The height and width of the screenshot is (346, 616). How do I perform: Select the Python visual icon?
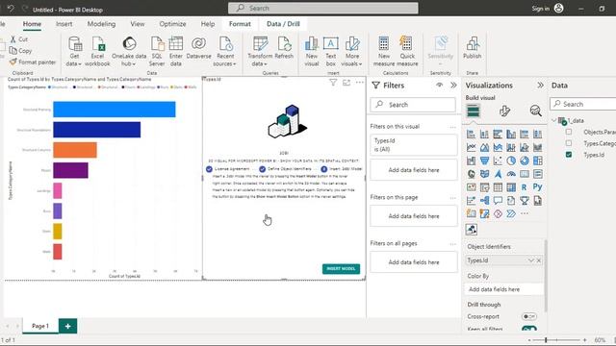point(537,187)
